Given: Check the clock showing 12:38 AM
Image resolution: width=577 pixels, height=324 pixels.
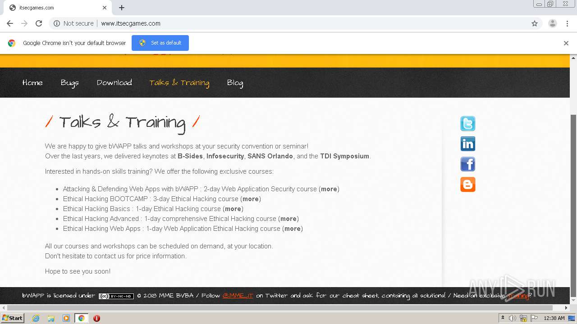Looking at the screenshot, I should (554, 318).
